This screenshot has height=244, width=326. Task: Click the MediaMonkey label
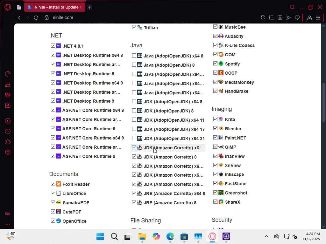tap(239, 82)
